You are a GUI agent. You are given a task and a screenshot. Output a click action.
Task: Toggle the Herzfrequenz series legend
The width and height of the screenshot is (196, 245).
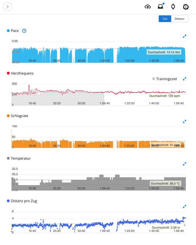point(20,73)
